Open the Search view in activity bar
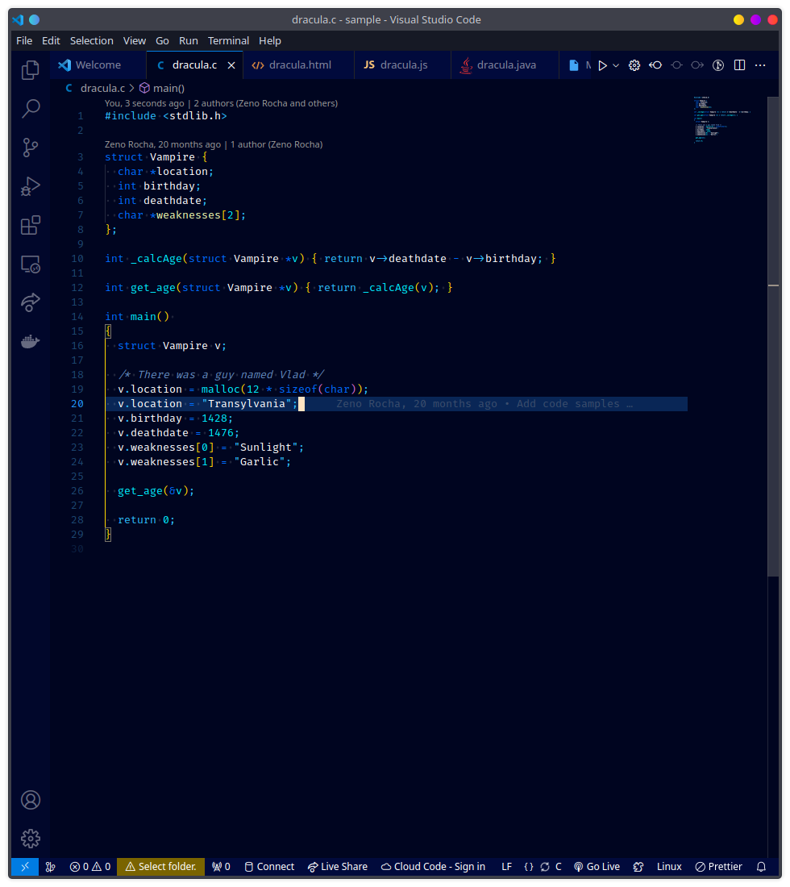Image resolution: width=790 pixels, height=887 pixels. pyautogui.click(x=31, y=109)
